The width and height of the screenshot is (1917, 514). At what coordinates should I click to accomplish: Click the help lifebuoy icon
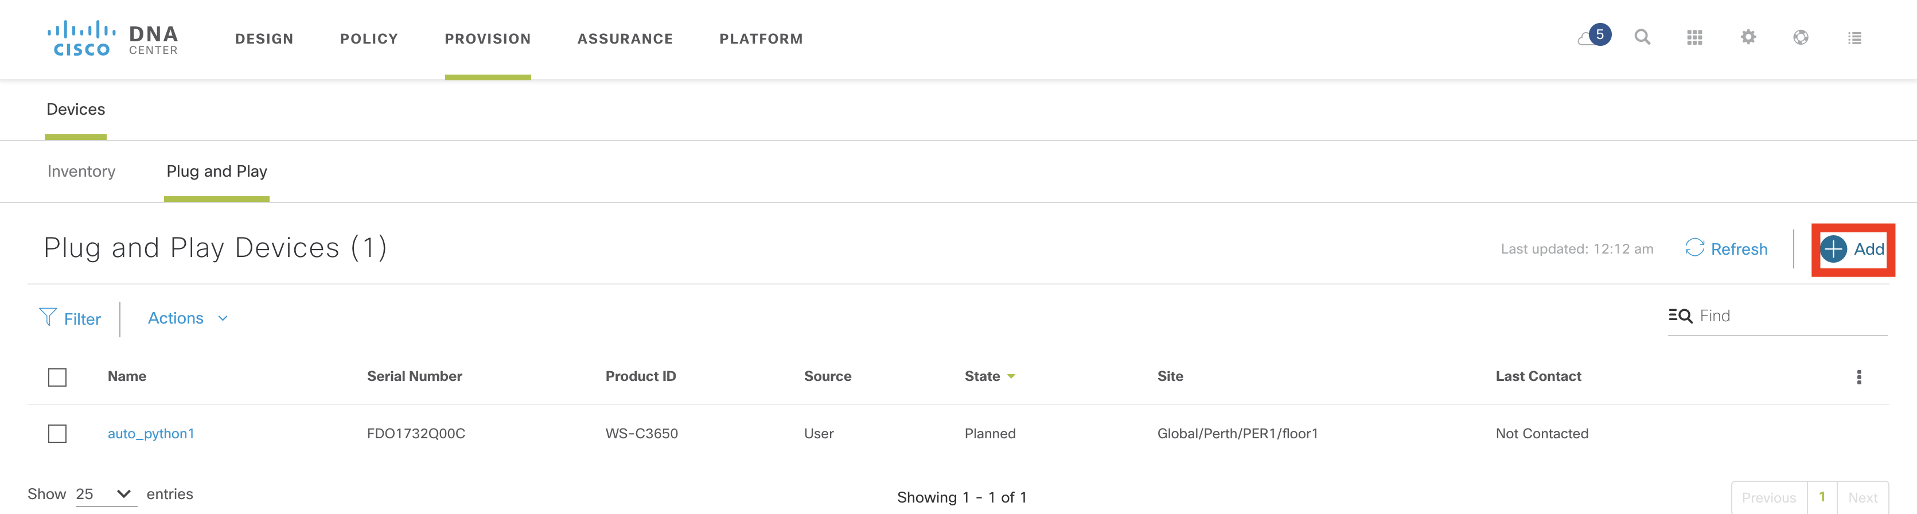coord(1801,37)
